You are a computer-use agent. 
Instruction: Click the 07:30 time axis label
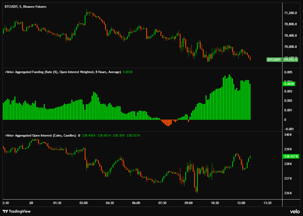162,203
